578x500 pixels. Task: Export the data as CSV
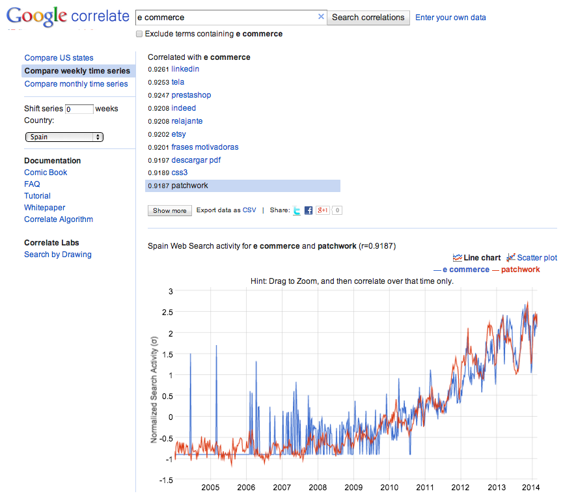[249, 210]
